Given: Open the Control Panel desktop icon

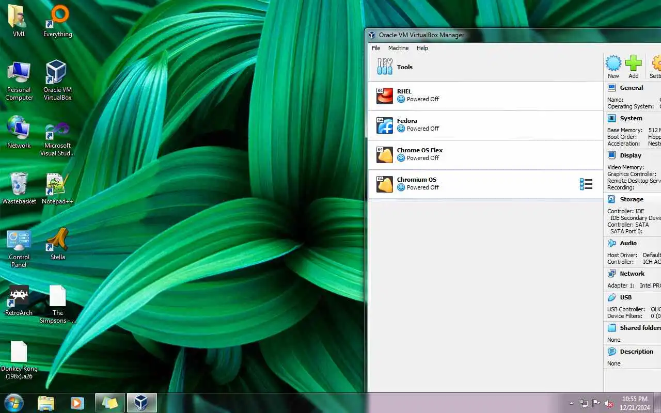Looking at the screenshot, I should click(x=19, y=248).
